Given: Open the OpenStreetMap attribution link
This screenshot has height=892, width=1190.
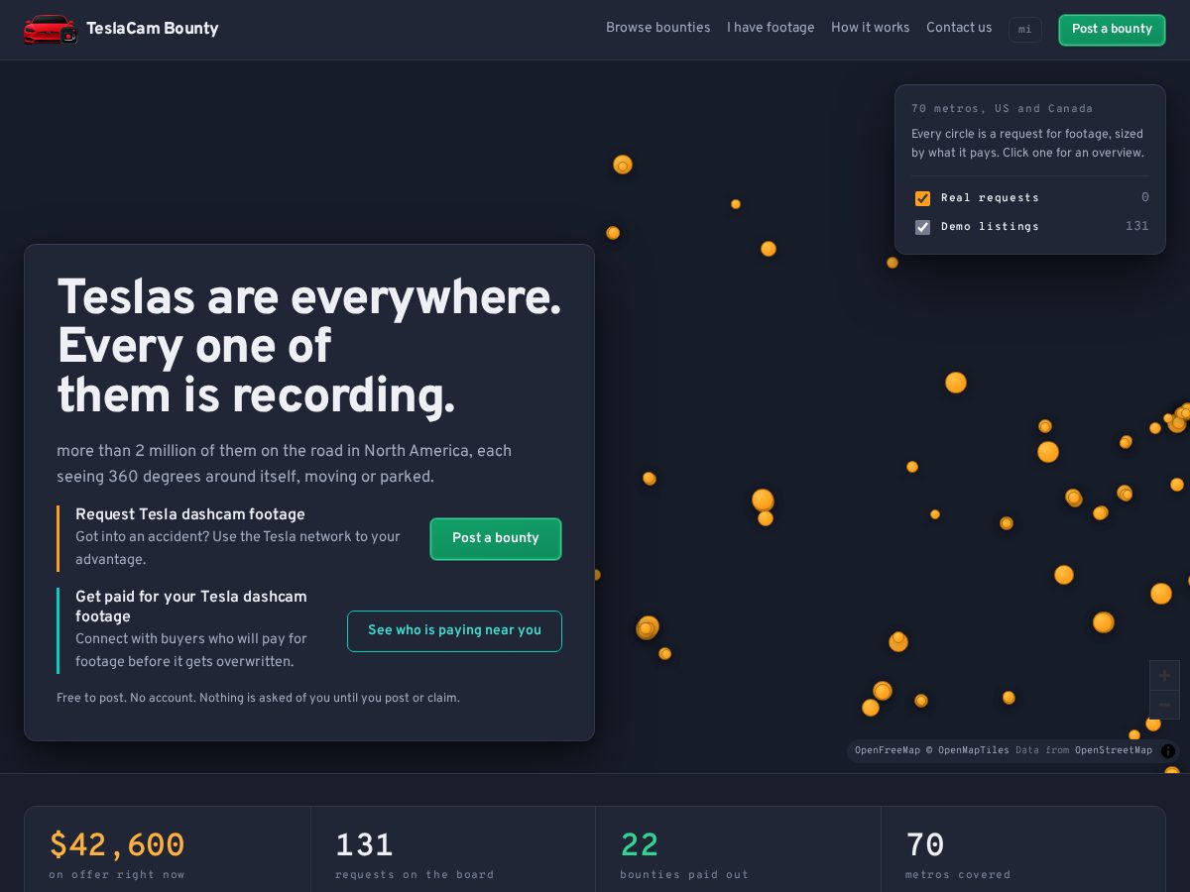Looking at the screenshot, I should pyautogui.click(x=1114, y=750).
